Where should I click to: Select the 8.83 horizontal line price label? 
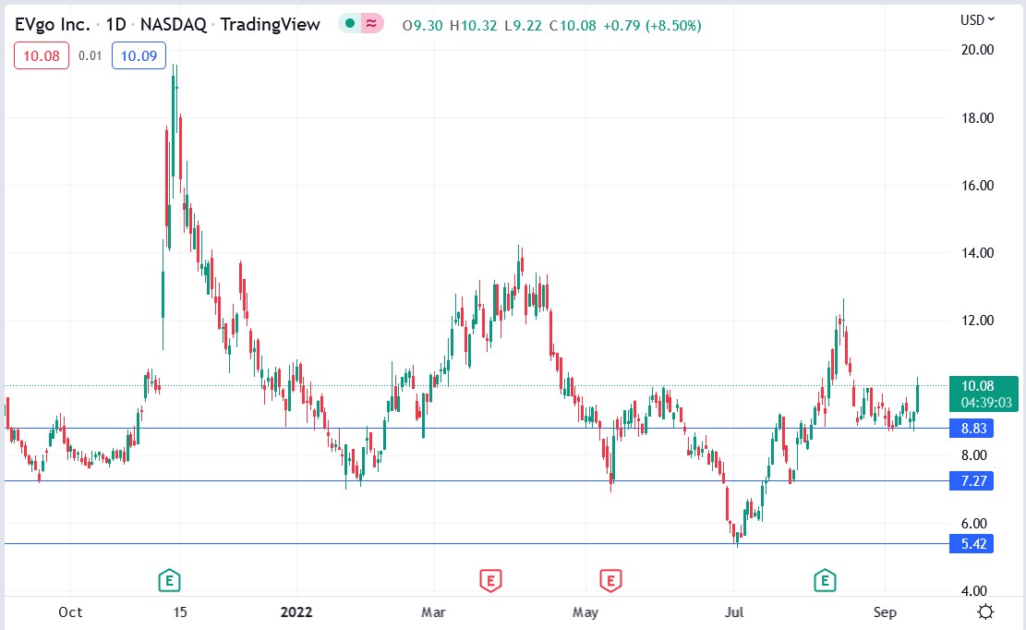coord(972,429)
